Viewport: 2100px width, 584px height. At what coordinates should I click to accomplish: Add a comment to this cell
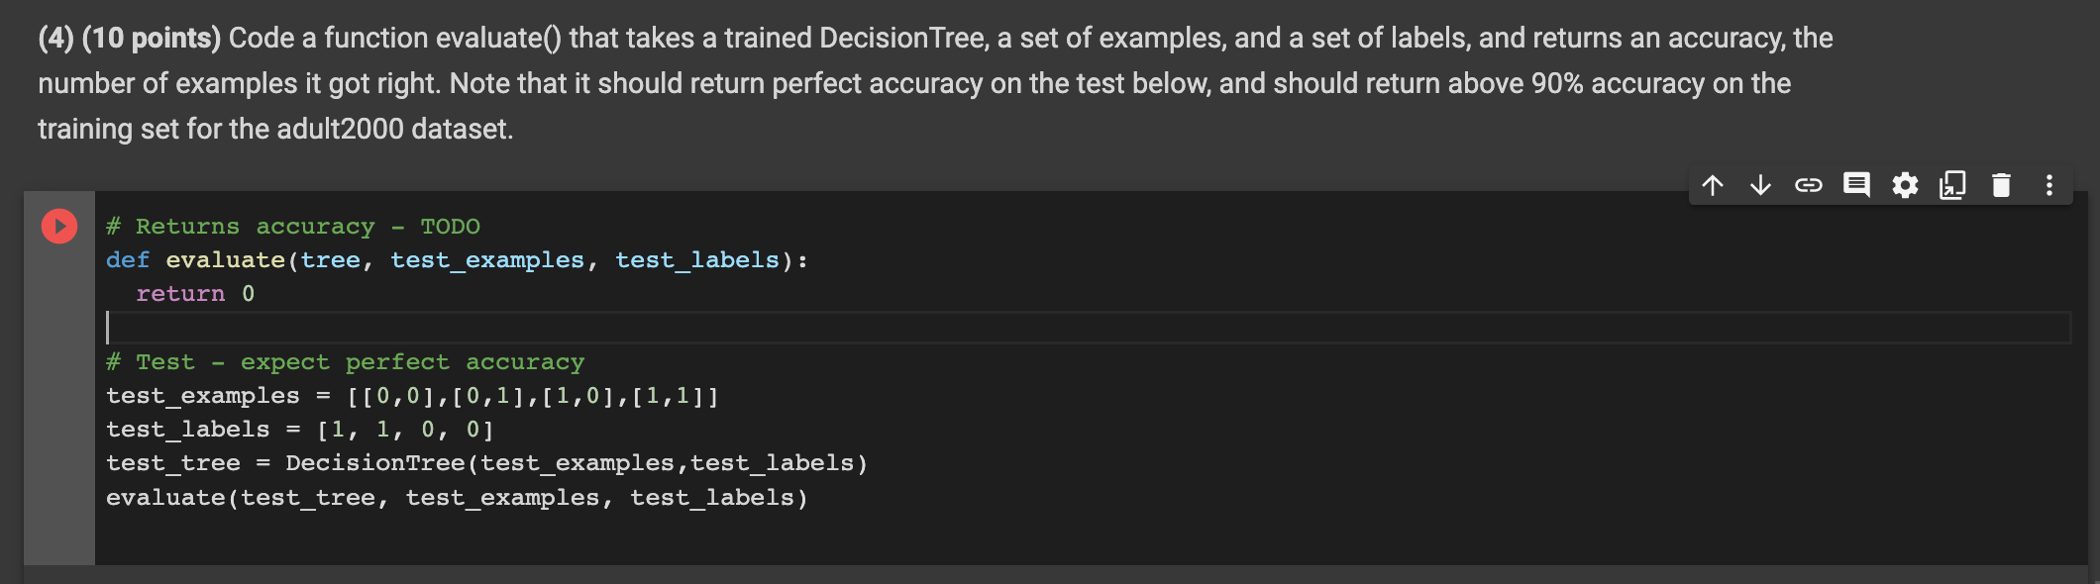tap(1856, 185)
